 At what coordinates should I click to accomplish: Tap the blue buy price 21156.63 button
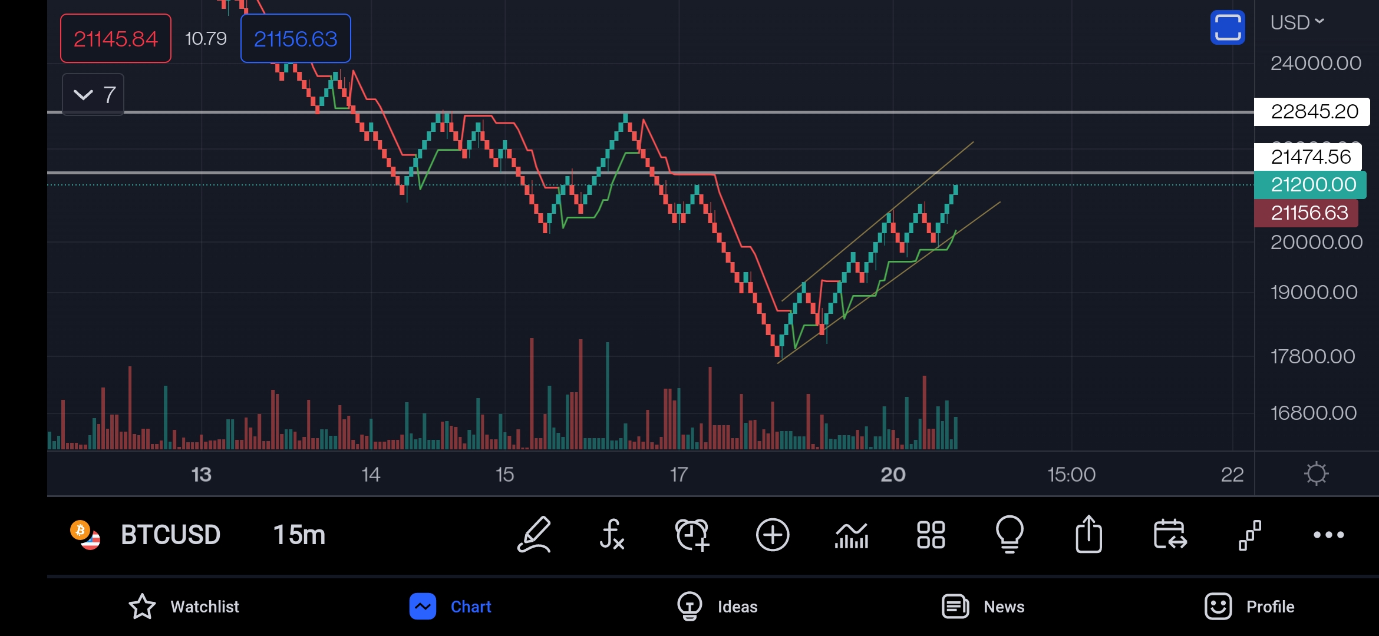[x=295, y=39]
